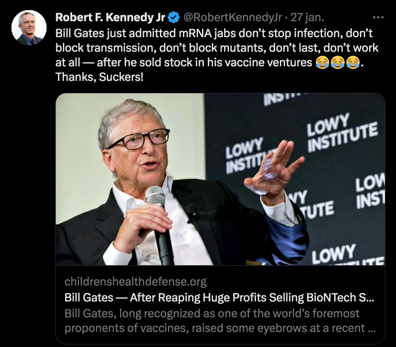Click the childrenshealthdefense.org domain label
The image size is (396, 347).
point(136,282)
